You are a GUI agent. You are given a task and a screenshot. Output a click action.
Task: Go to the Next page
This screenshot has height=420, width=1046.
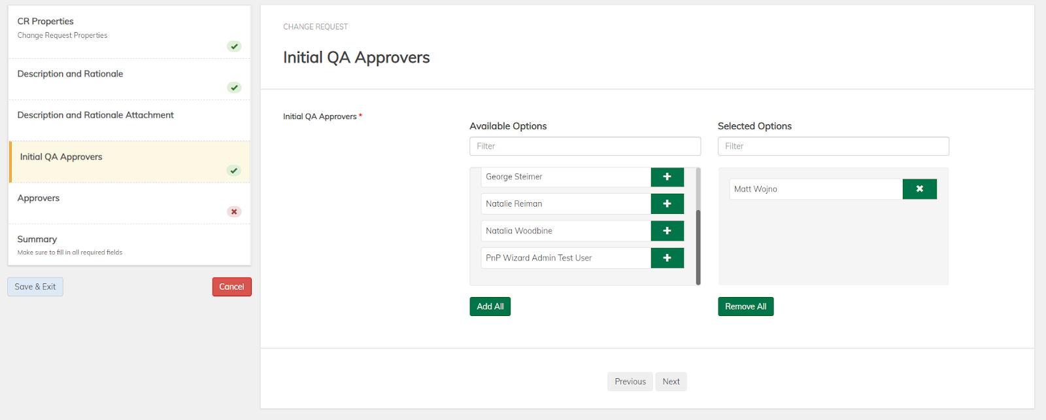671,381
